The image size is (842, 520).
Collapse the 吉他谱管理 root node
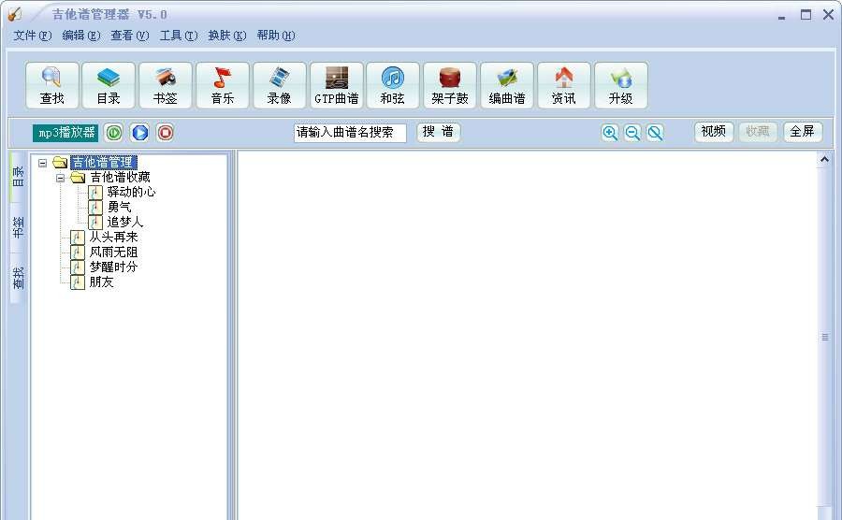click(x=43, y=163)
